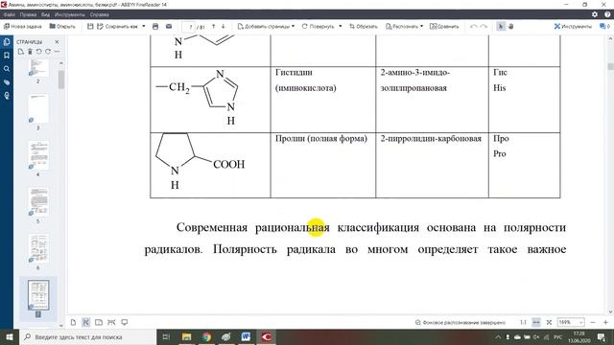Click delete page trash icon
The height and width of the screenshot is (345, 614).
coord(30,52)
